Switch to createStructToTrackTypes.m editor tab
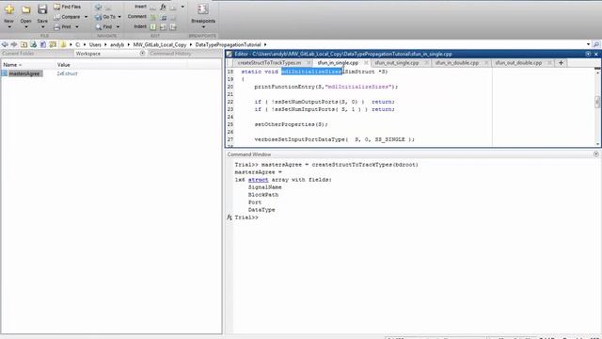Screen dimensions: 602x339 click(x=269, y=63)
